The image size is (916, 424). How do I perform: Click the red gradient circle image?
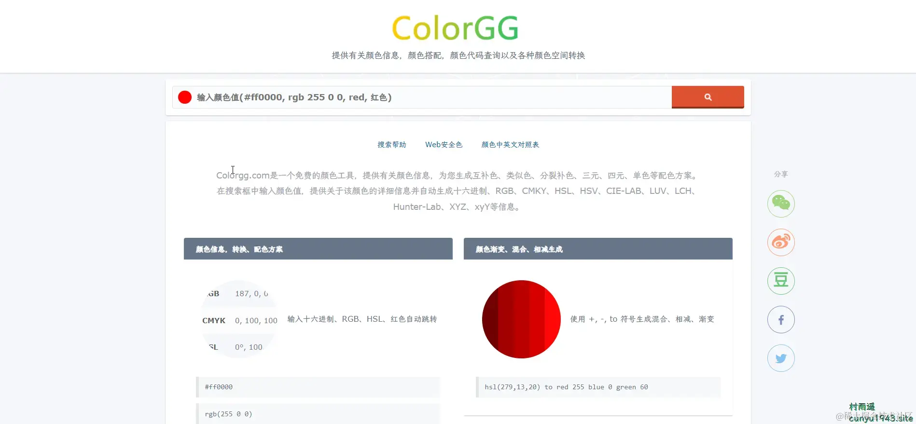tap(521, 319)
